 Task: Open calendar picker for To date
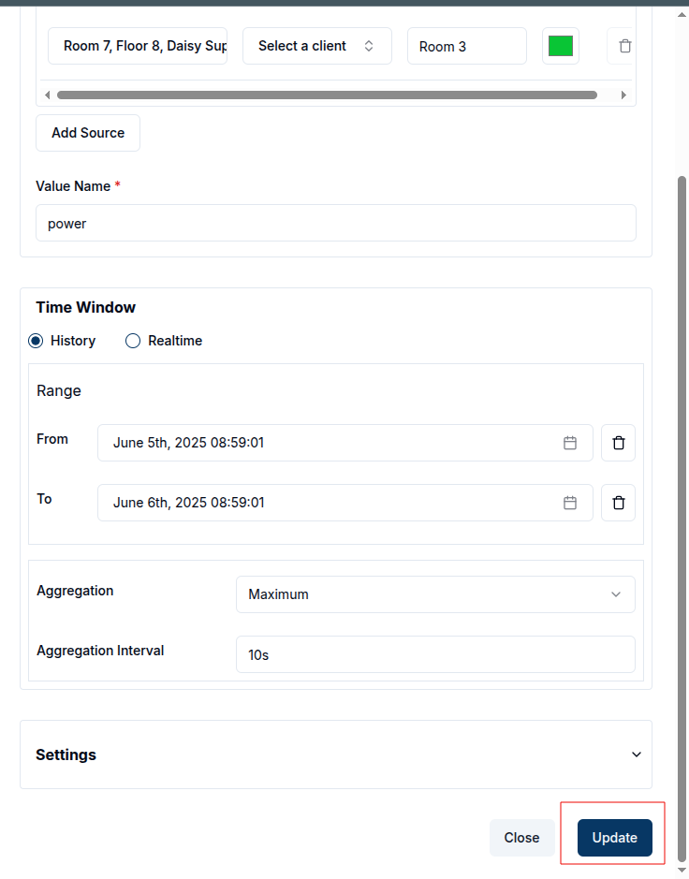pos(569,503)
